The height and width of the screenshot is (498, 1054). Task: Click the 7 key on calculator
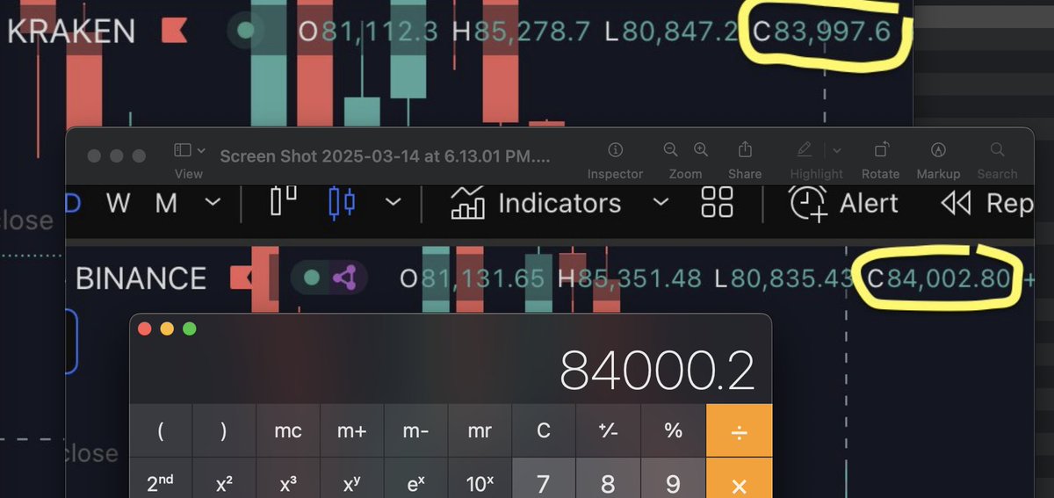[x=544, y=479]
